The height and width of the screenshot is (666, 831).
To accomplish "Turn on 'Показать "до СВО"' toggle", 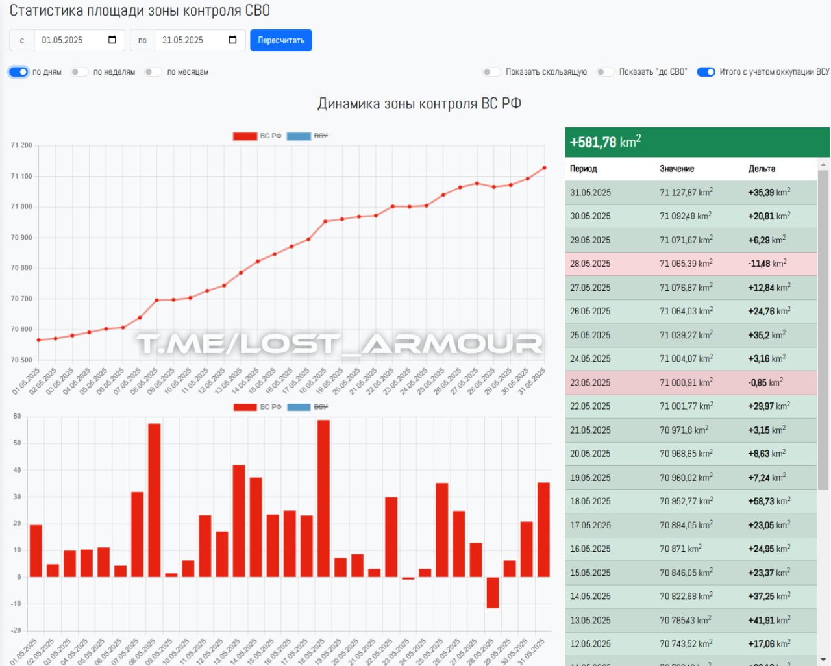I will click(x=605, y=72).
